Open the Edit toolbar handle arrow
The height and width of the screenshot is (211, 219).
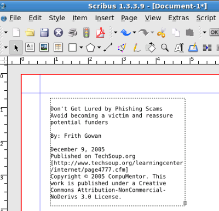116,33
